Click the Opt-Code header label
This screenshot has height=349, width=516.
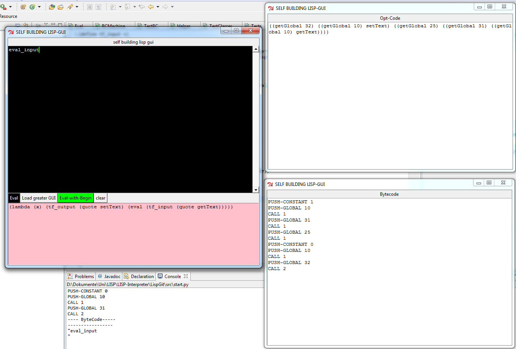(390, 18)
